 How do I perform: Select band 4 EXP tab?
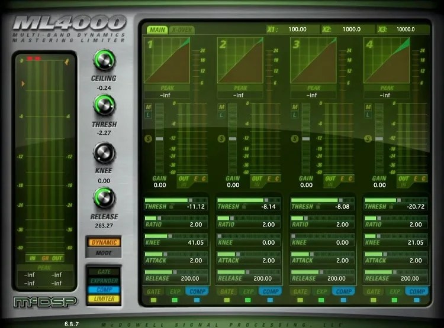tap(395, 291)
